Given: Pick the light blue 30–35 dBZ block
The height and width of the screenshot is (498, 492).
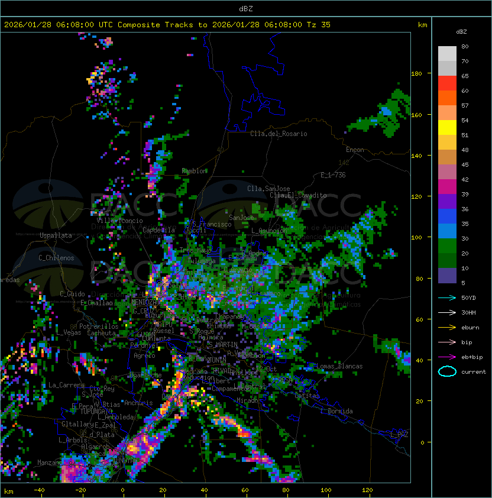Looking at the screenshot, I should [x=447, y=231].
